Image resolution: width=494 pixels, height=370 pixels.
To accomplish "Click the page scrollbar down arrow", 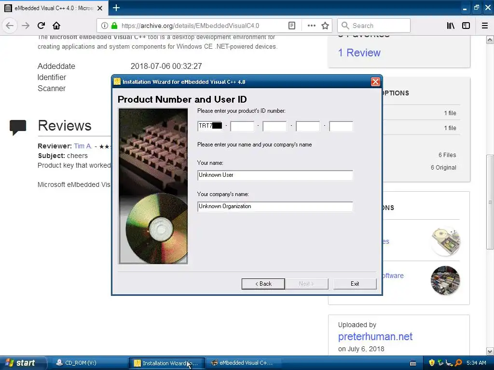I will tap(490, 351).
